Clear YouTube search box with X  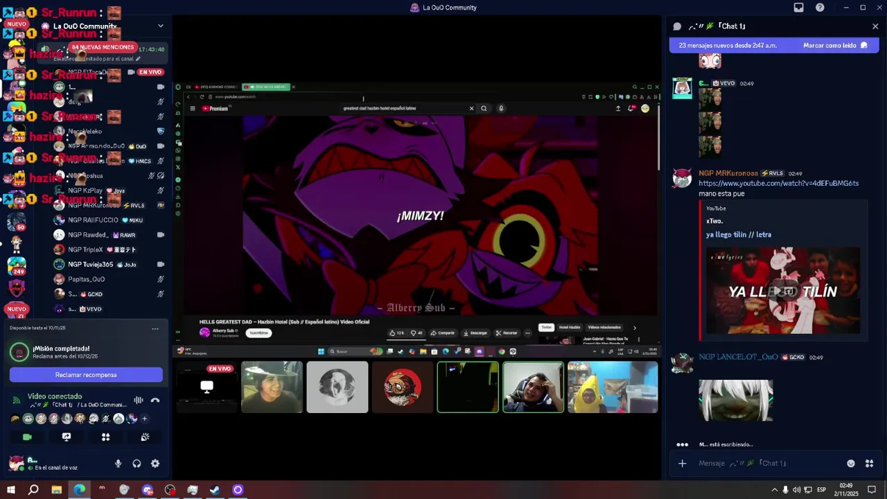(471, 108)
